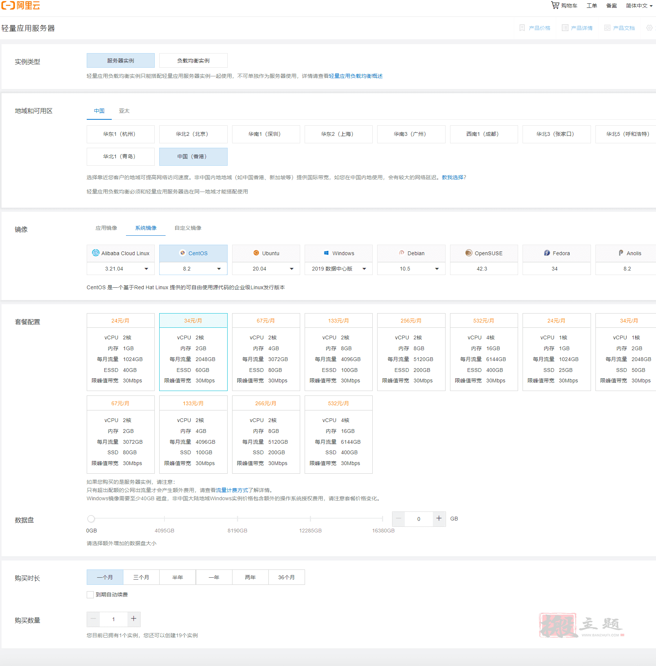Select load balancer instance 负载均衡实例
This screenshot has width=656, height=666.
193,61
